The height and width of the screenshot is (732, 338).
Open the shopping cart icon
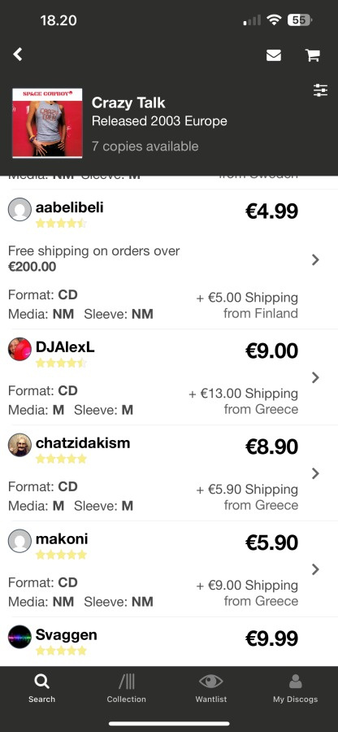312,55
